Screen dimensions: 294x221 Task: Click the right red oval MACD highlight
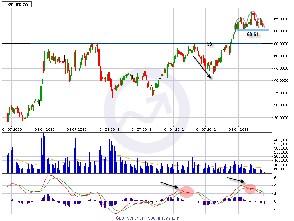pyautogui.click(x=250, y=189)
